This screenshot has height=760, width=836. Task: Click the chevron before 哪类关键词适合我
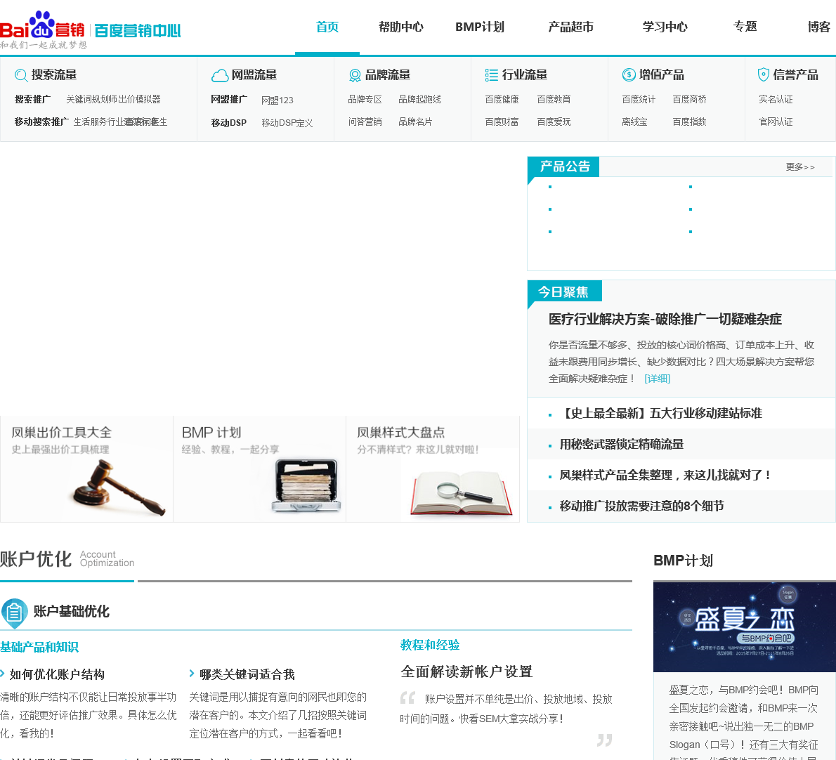(x=192, y=673)
